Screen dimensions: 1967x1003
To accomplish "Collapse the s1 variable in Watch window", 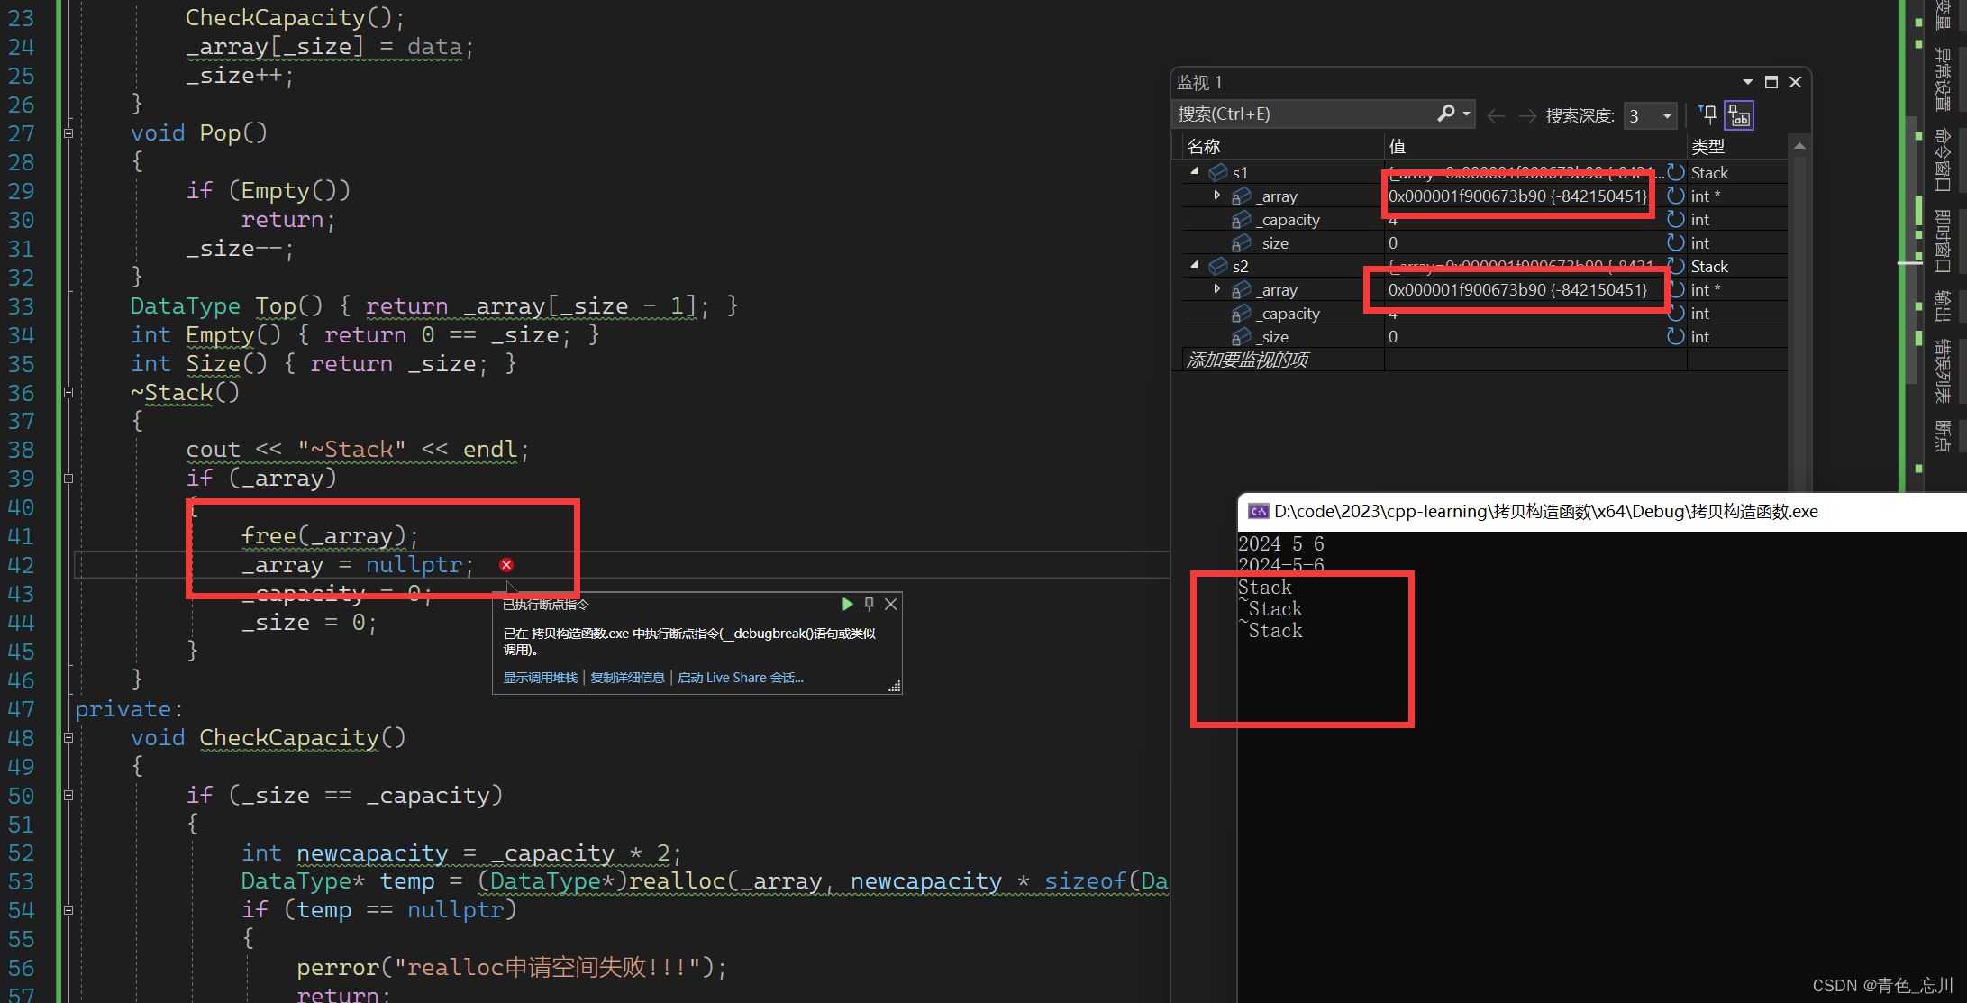I will 1195,171.
